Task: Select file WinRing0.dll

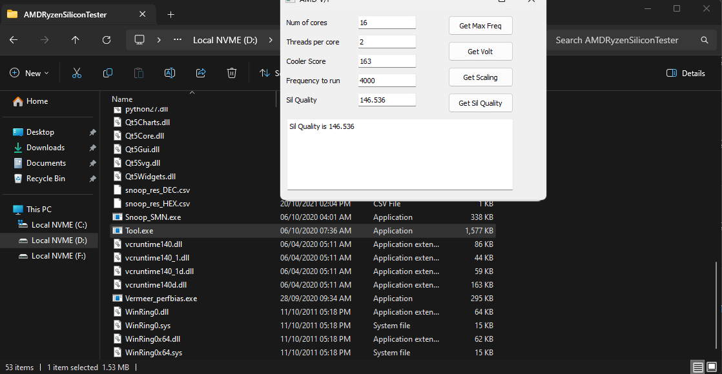Action: coord(303,312)
